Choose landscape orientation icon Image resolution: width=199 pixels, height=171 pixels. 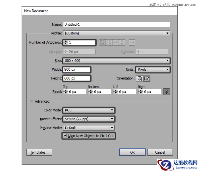click(x=147, y=78)
